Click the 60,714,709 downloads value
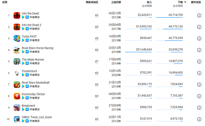The image size is (205, 126). [176, 15]
